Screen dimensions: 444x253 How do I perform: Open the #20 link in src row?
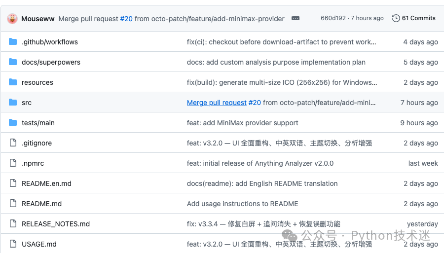tap(255, 103)
